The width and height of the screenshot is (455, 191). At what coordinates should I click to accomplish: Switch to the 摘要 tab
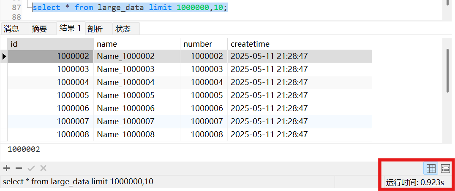coord(39,29)
